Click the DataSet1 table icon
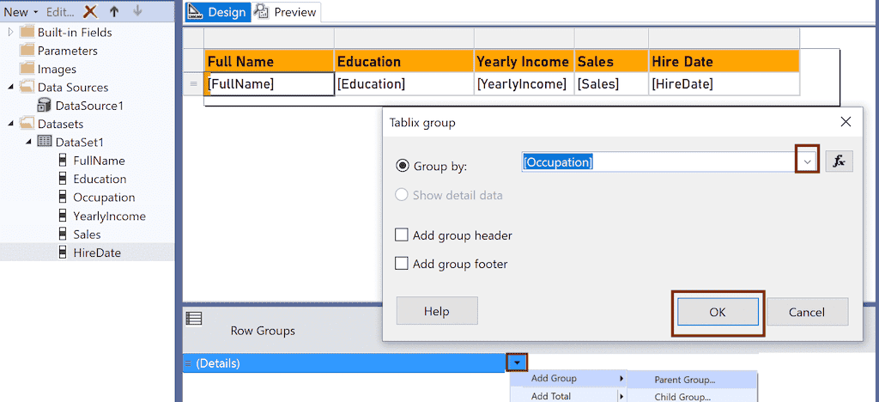This screenshot has height=402, width=879. 44,143
